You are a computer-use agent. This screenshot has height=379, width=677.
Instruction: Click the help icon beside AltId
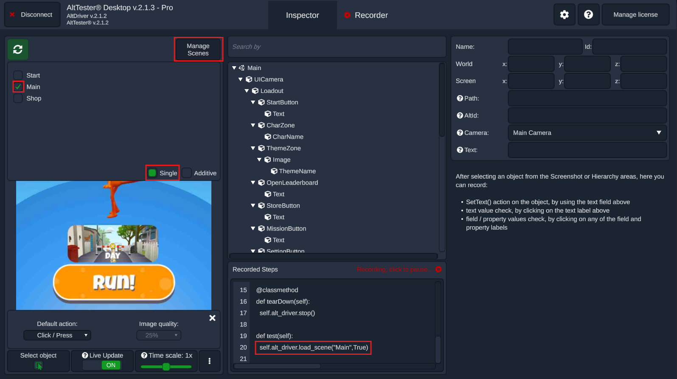[460, 115]
